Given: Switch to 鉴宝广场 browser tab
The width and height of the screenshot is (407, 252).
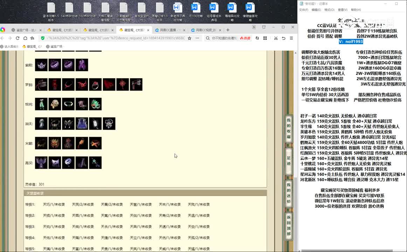Looking at the screenshot, I should coord(27,30).
